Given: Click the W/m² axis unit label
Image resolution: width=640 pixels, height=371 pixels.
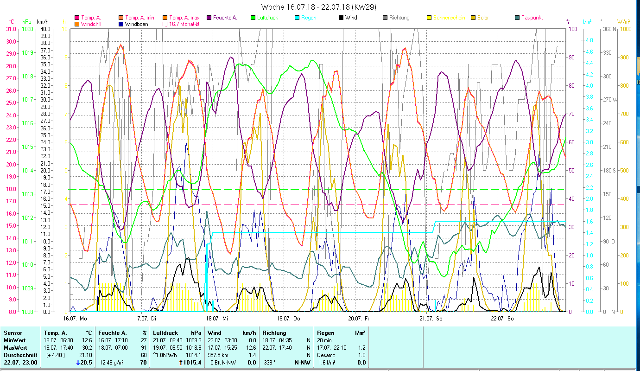Looking at the screenshot, I should click(x=624, y=21).
